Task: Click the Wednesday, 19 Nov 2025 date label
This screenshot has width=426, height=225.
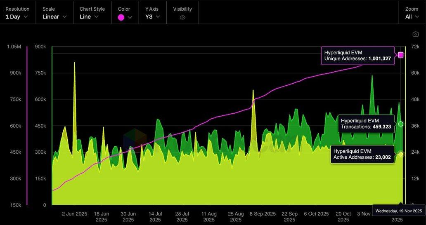Action: [398, 211]
